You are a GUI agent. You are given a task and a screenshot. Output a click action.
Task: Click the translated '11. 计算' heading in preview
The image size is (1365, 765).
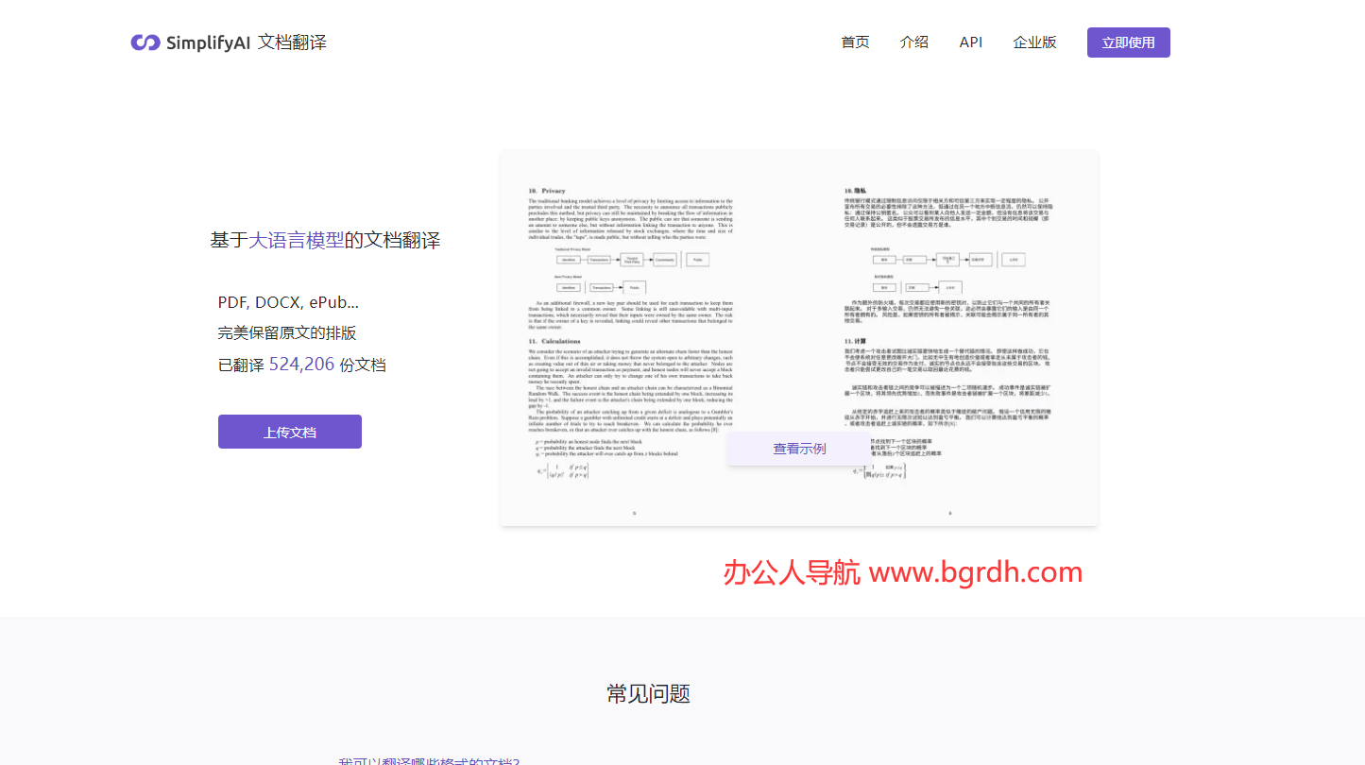pos(855,341)
